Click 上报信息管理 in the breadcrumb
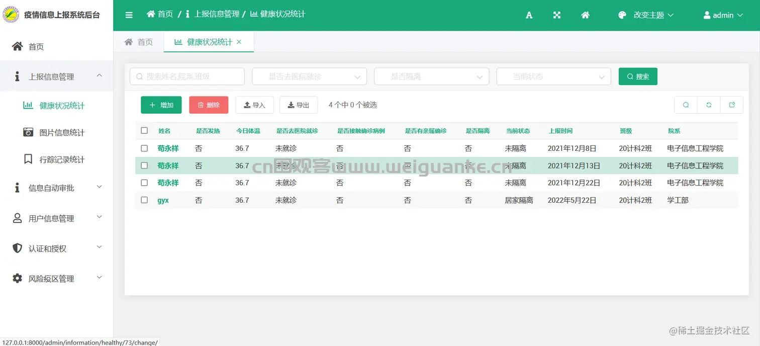 pyautogui.click(x=217, y=14)
